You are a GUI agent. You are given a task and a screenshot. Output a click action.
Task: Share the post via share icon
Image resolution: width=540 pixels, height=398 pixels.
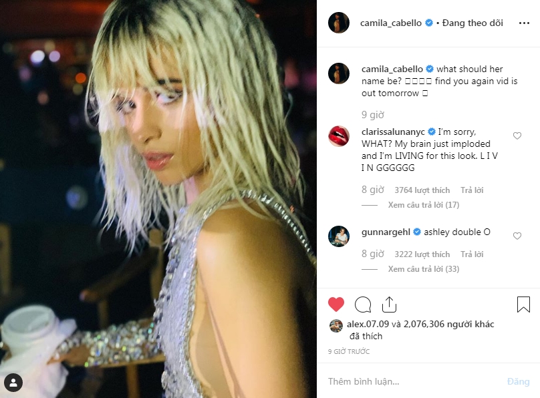pos(389,305)
